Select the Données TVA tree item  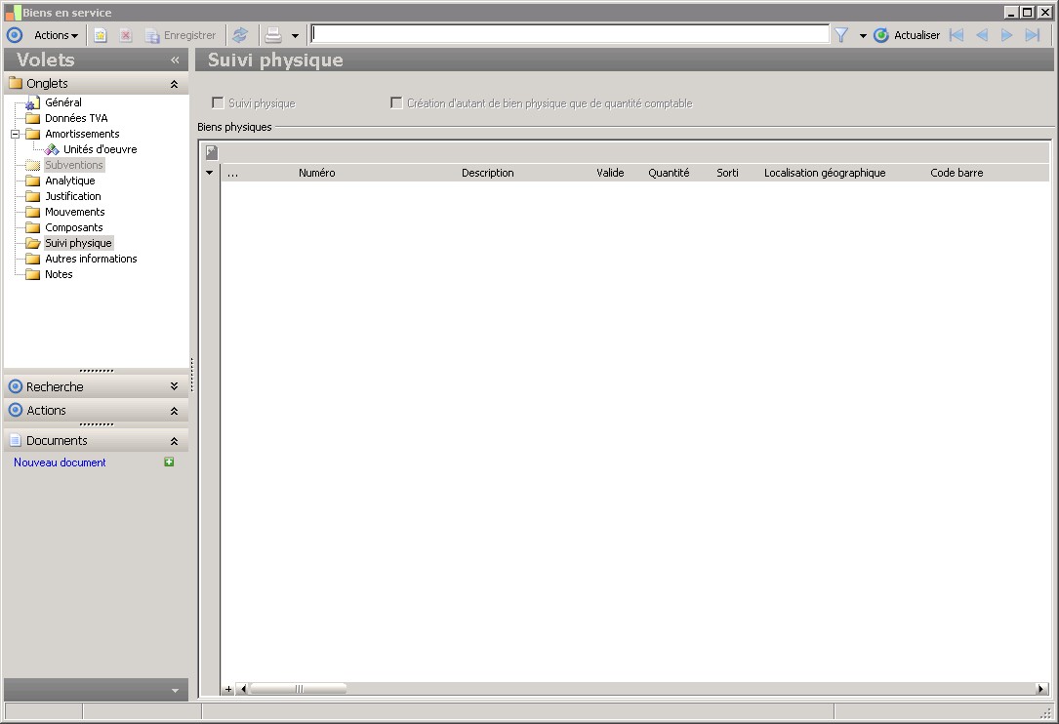click(x=76, y=118)
